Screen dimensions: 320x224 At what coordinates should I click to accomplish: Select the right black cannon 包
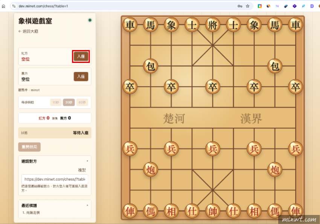coord(275,66)
